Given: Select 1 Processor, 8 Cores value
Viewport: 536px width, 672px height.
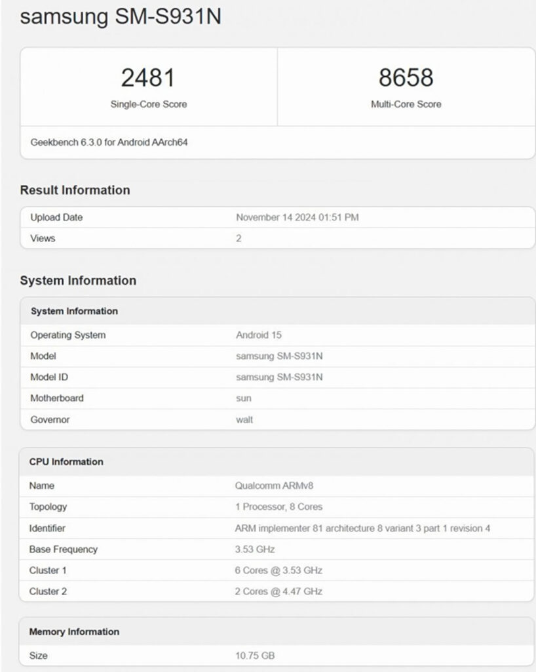Looking at the screenshot, I should (279, 507).
